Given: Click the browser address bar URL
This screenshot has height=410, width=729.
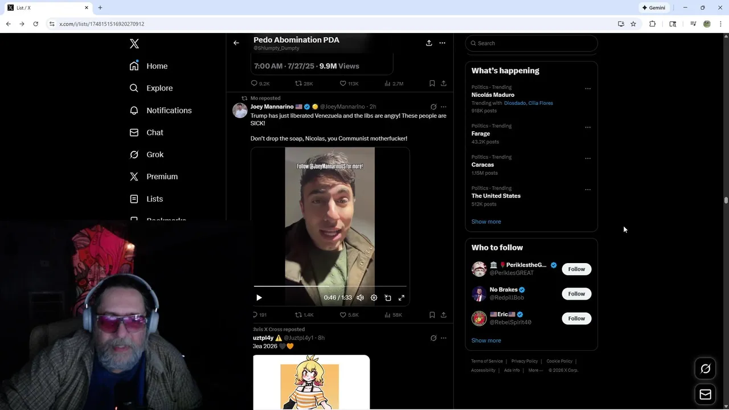Looking at the screenshot, I should click(x=102, y=24).
